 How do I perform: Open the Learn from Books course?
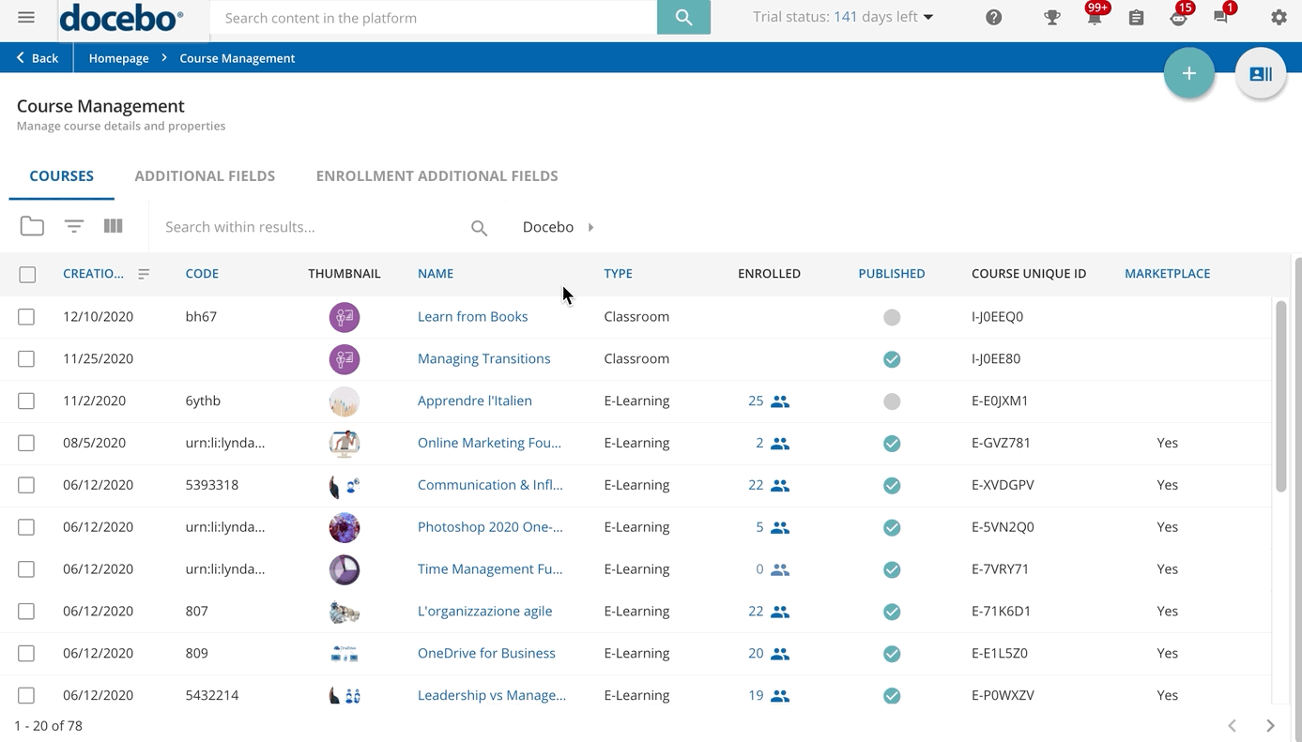click(472, 316)
